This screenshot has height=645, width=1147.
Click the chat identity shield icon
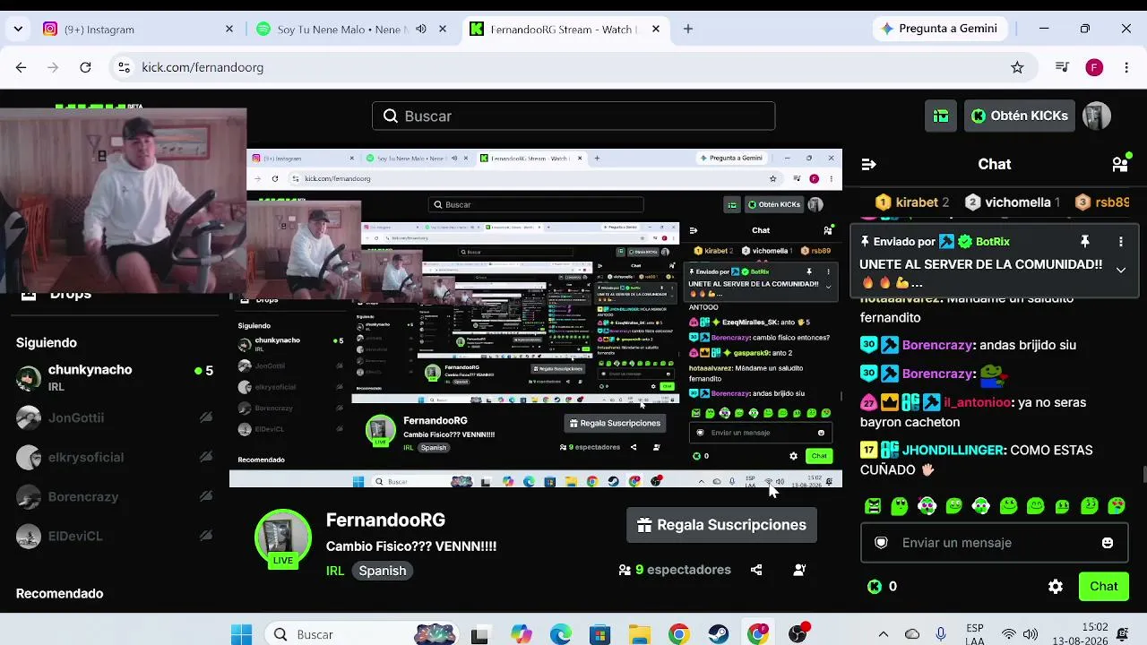[881, 543]
